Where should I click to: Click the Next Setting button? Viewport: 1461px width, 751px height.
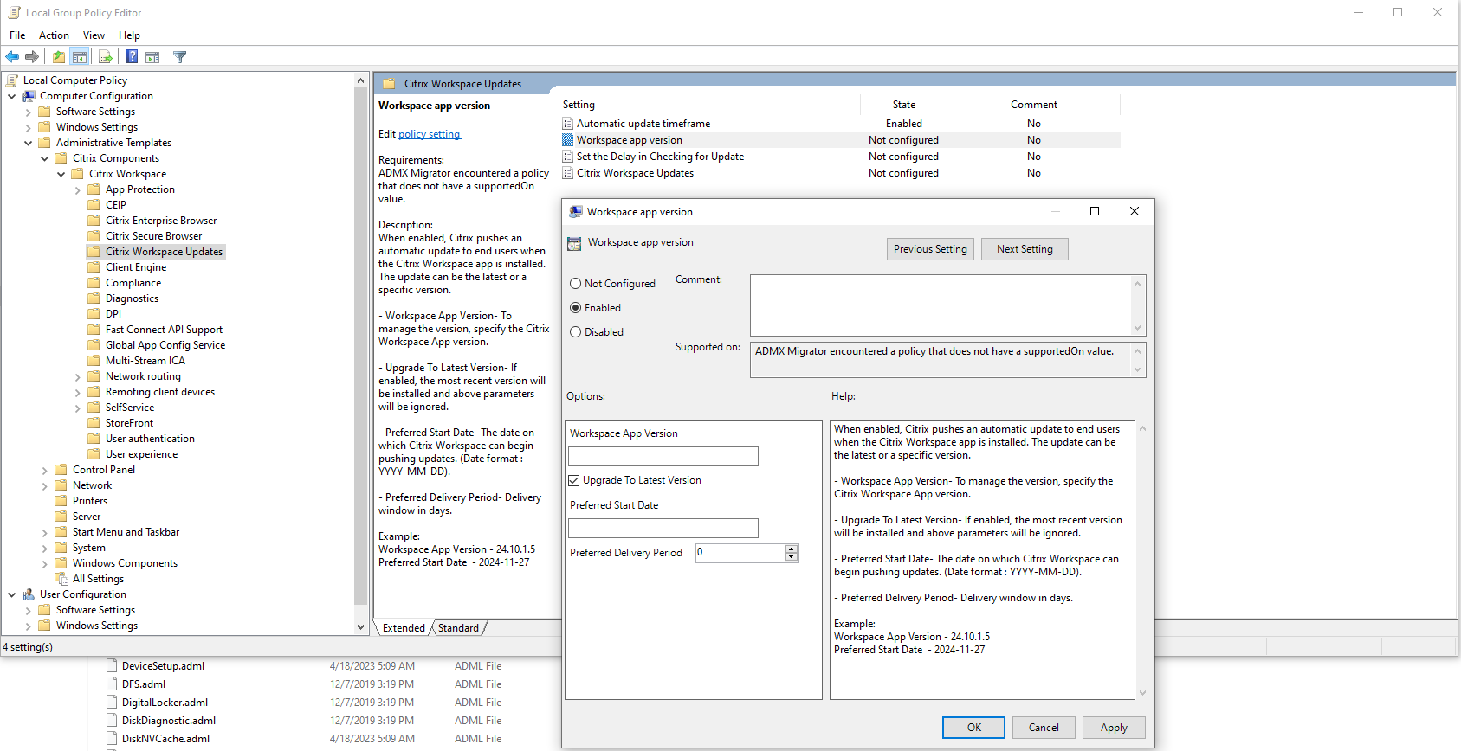(1024, 249)
